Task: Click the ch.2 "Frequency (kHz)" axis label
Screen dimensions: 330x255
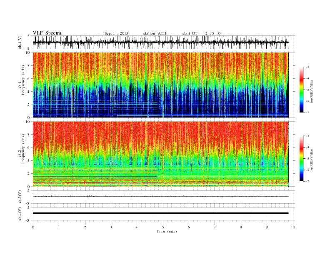Action: (x=23, y=149)
